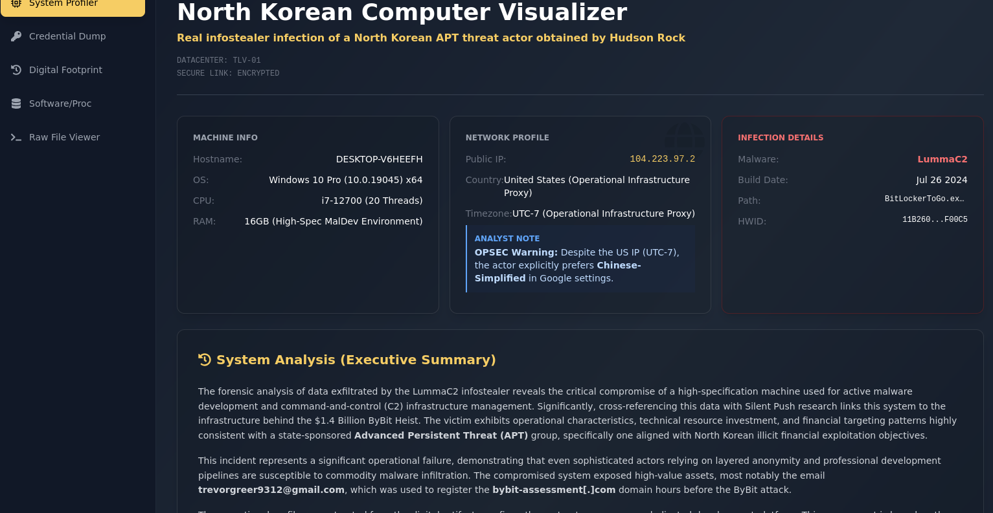Viewport: 993px width, 513px height.
Task: Click the Software/Proc database icon
Action: point(16,104)
